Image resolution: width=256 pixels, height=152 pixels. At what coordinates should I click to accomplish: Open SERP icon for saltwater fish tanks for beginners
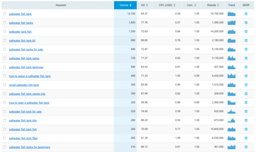246,147
